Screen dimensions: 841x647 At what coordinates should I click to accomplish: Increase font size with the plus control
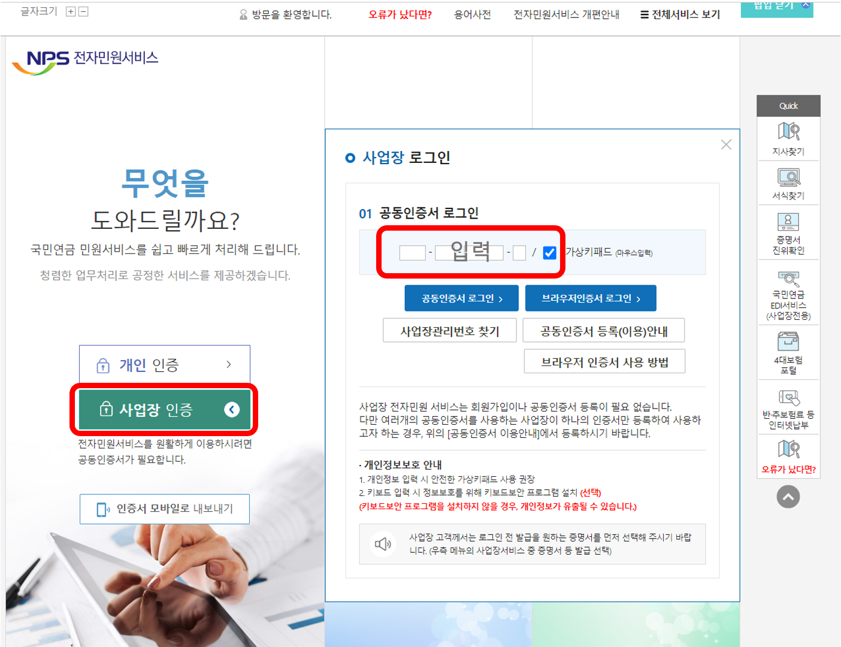click(x=71, y=10)
